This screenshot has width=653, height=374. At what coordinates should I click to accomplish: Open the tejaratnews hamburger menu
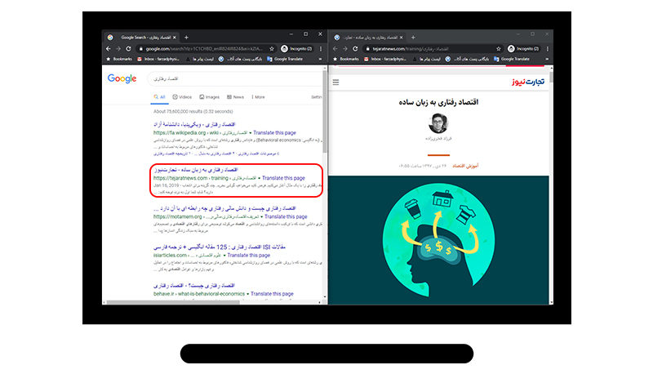(335, 82)
